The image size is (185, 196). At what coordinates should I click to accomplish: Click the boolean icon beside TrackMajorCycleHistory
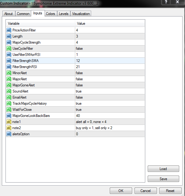[9, 103]
